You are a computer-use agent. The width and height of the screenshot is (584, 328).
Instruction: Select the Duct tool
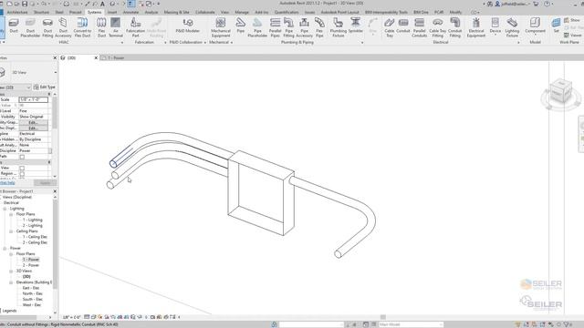(14, 26)
